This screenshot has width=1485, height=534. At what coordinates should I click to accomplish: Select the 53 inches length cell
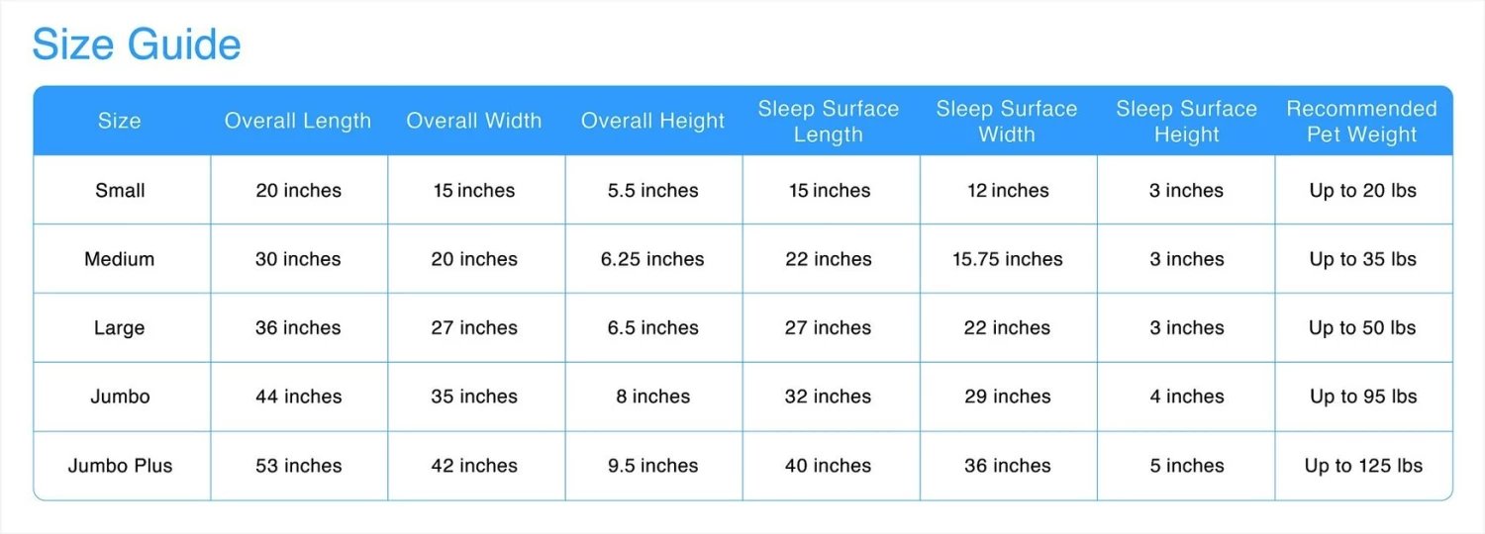298,466
